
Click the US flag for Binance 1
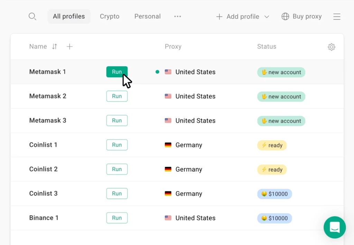pos(168,218)
